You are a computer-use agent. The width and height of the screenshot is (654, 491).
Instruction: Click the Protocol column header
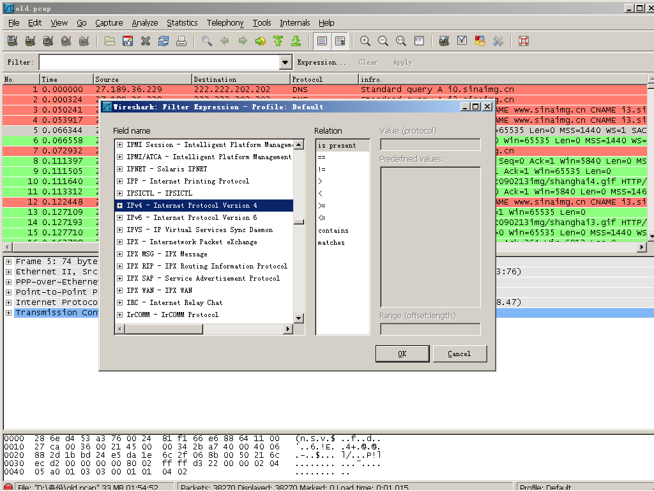324,79
